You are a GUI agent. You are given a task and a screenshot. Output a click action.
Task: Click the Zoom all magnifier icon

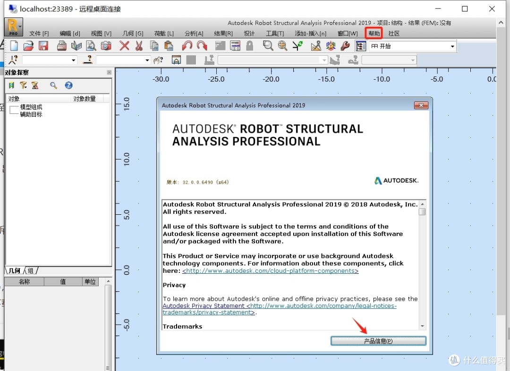tap(282, 46)
